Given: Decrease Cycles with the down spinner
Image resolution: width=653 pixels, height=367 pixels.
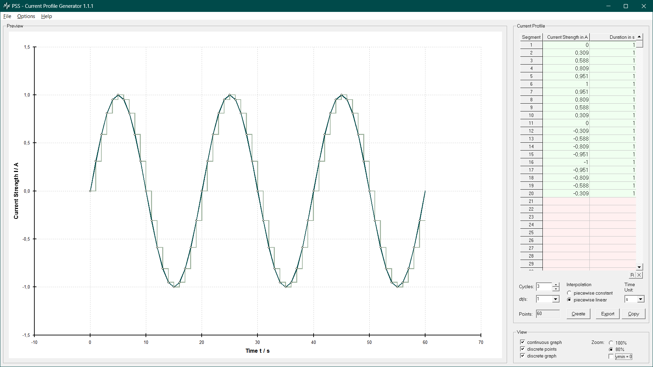Looking at the screenshot, I should tap(556, 289).
